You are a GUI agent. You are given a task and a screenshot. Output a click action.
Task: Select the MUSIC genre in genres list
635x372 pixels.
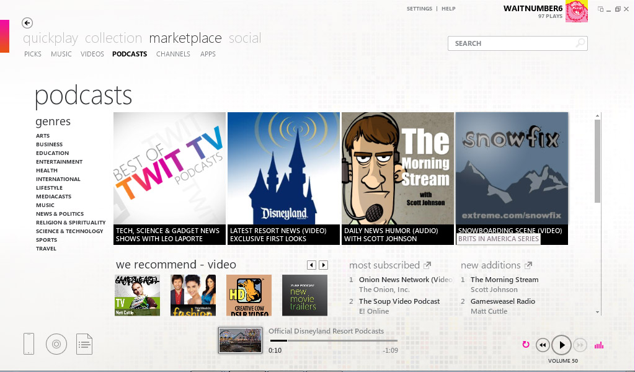(x=45, y=205)
